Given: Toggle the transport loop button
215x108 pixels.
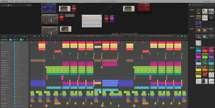Looking at the screenshot, I should coord(43,36).
